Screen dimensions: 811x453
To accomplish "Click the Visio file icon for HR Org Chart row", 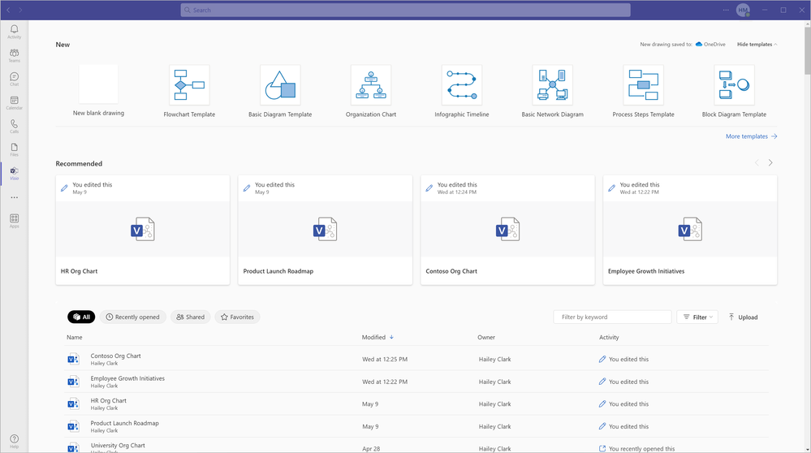I will tap(73, 403).
